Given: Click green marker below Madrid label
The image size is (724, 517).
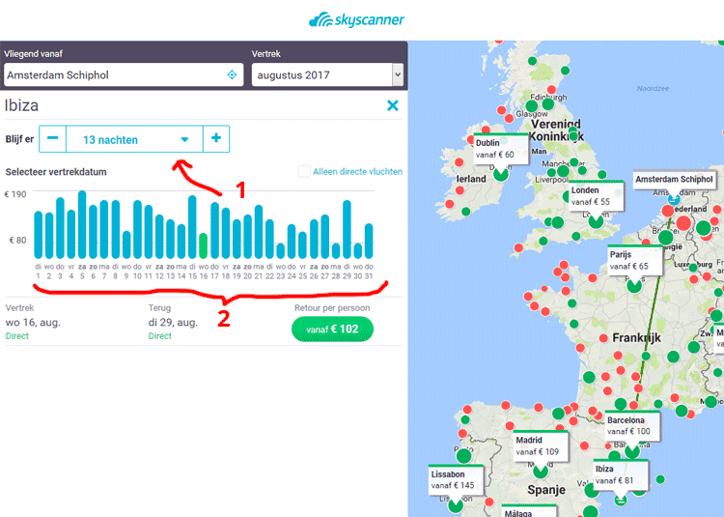Looking at the screenshot, I should (541, 472).
